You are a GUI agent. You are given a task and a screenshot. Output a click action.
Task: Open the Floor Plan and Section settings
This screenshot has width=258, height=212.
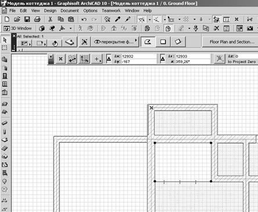pyautogui.click(x=231, y=42)
